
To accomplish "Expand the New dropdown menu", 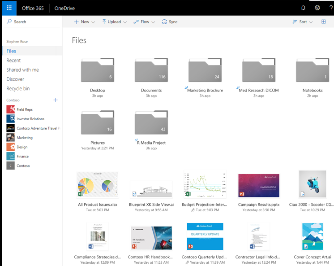I will click(x=84, y=22).
